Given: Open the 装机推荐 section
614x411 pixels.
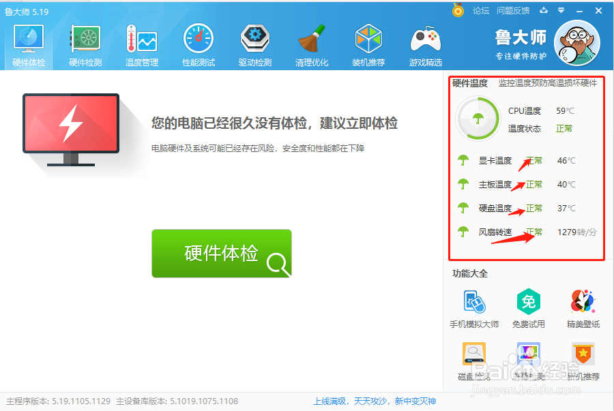Looking at the screenshot, I should pos(368,42).
